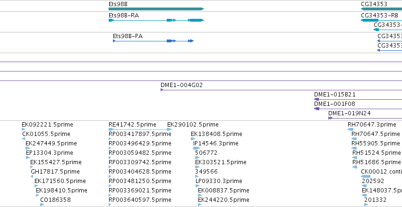The width and height of the screenshot is (402, 207).
Task: Click the DME1-019N24 arrowhead marker
Action: point(331,118)
